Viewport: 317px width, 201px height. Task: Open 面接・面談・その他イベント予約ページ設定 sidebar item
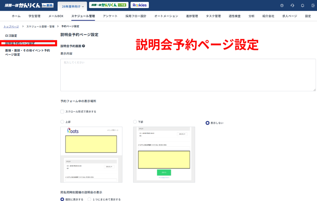point(28,52)
